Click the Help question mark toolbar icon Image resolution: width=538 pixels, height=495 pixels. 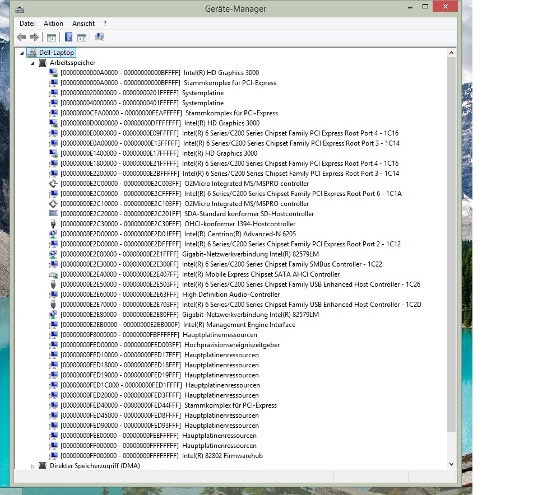point(68,37)
